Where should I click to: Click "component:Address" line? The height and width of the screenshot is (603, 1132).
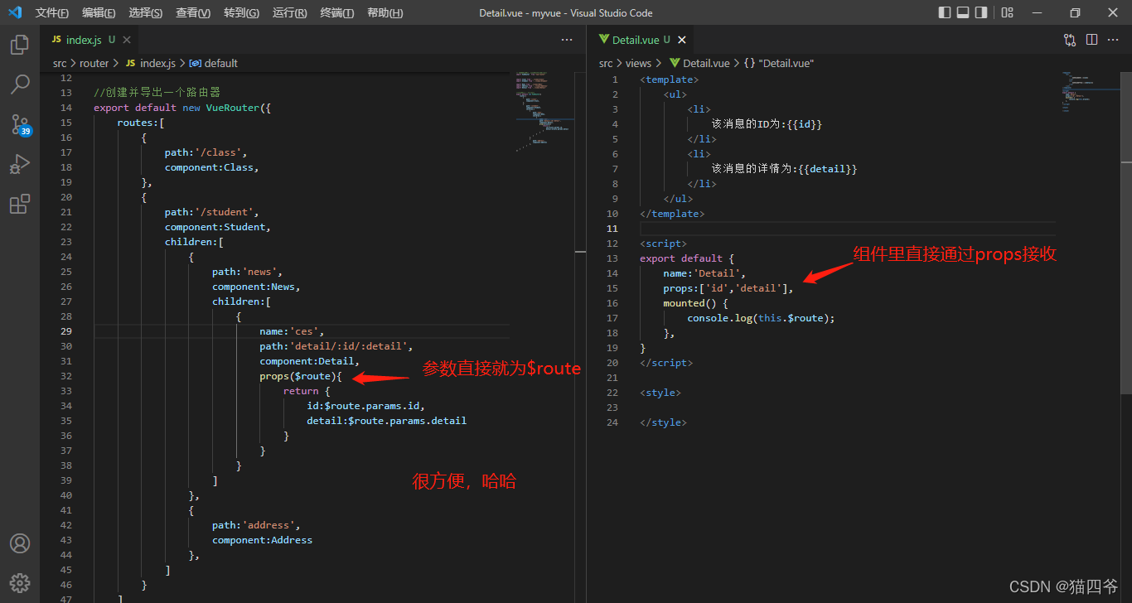(x=262, y=540)
